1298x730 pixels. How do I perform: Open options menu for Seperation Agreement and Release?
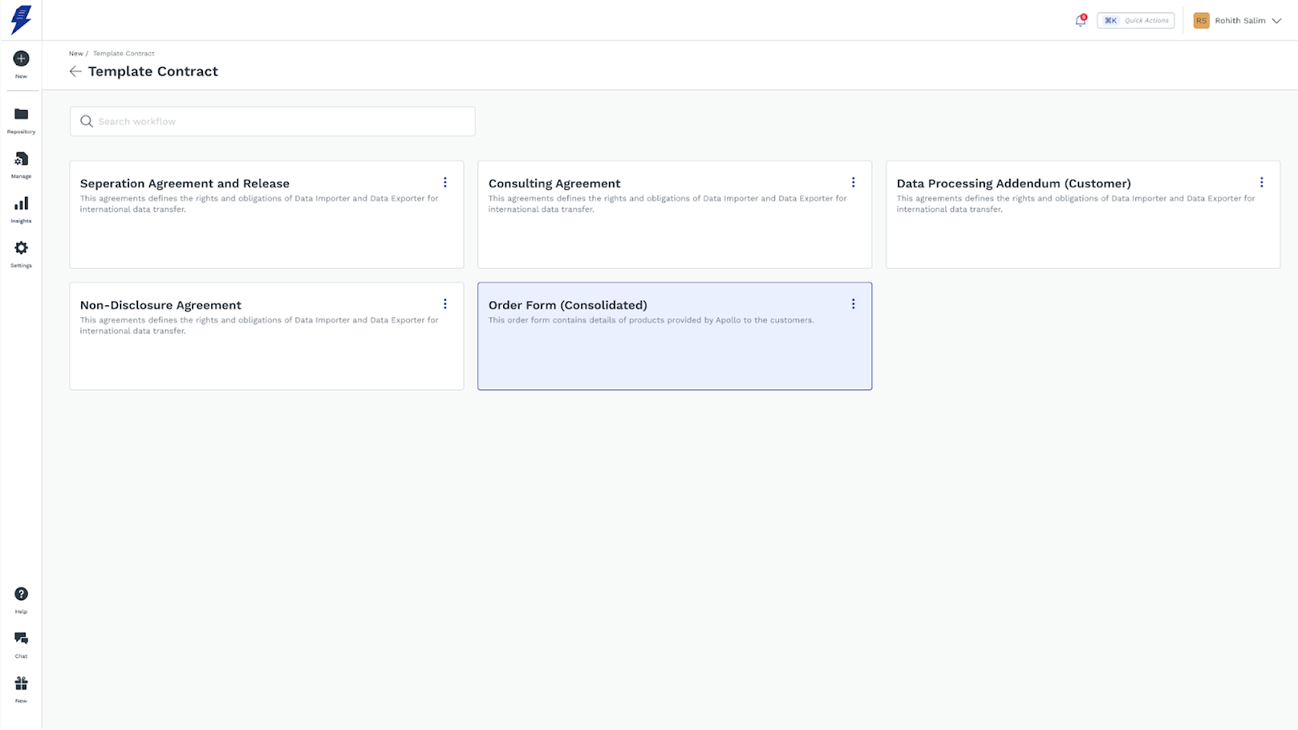click(445, 182)
